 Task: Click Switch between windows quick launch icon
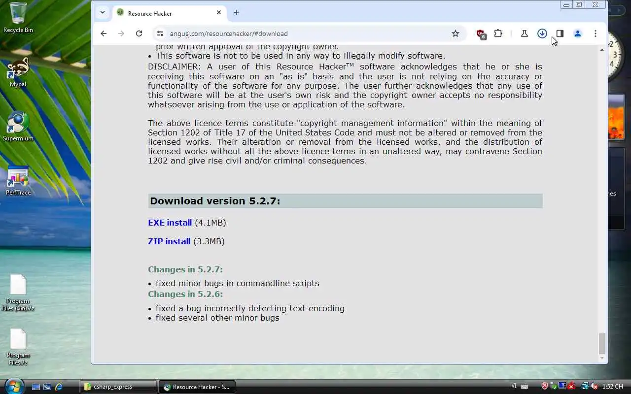[x=47, y=387]
